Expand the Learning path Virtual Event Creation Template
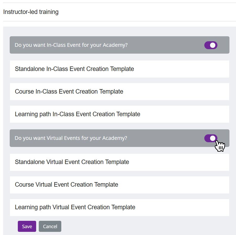Screen dimensions: 236x235 [75, 207]
